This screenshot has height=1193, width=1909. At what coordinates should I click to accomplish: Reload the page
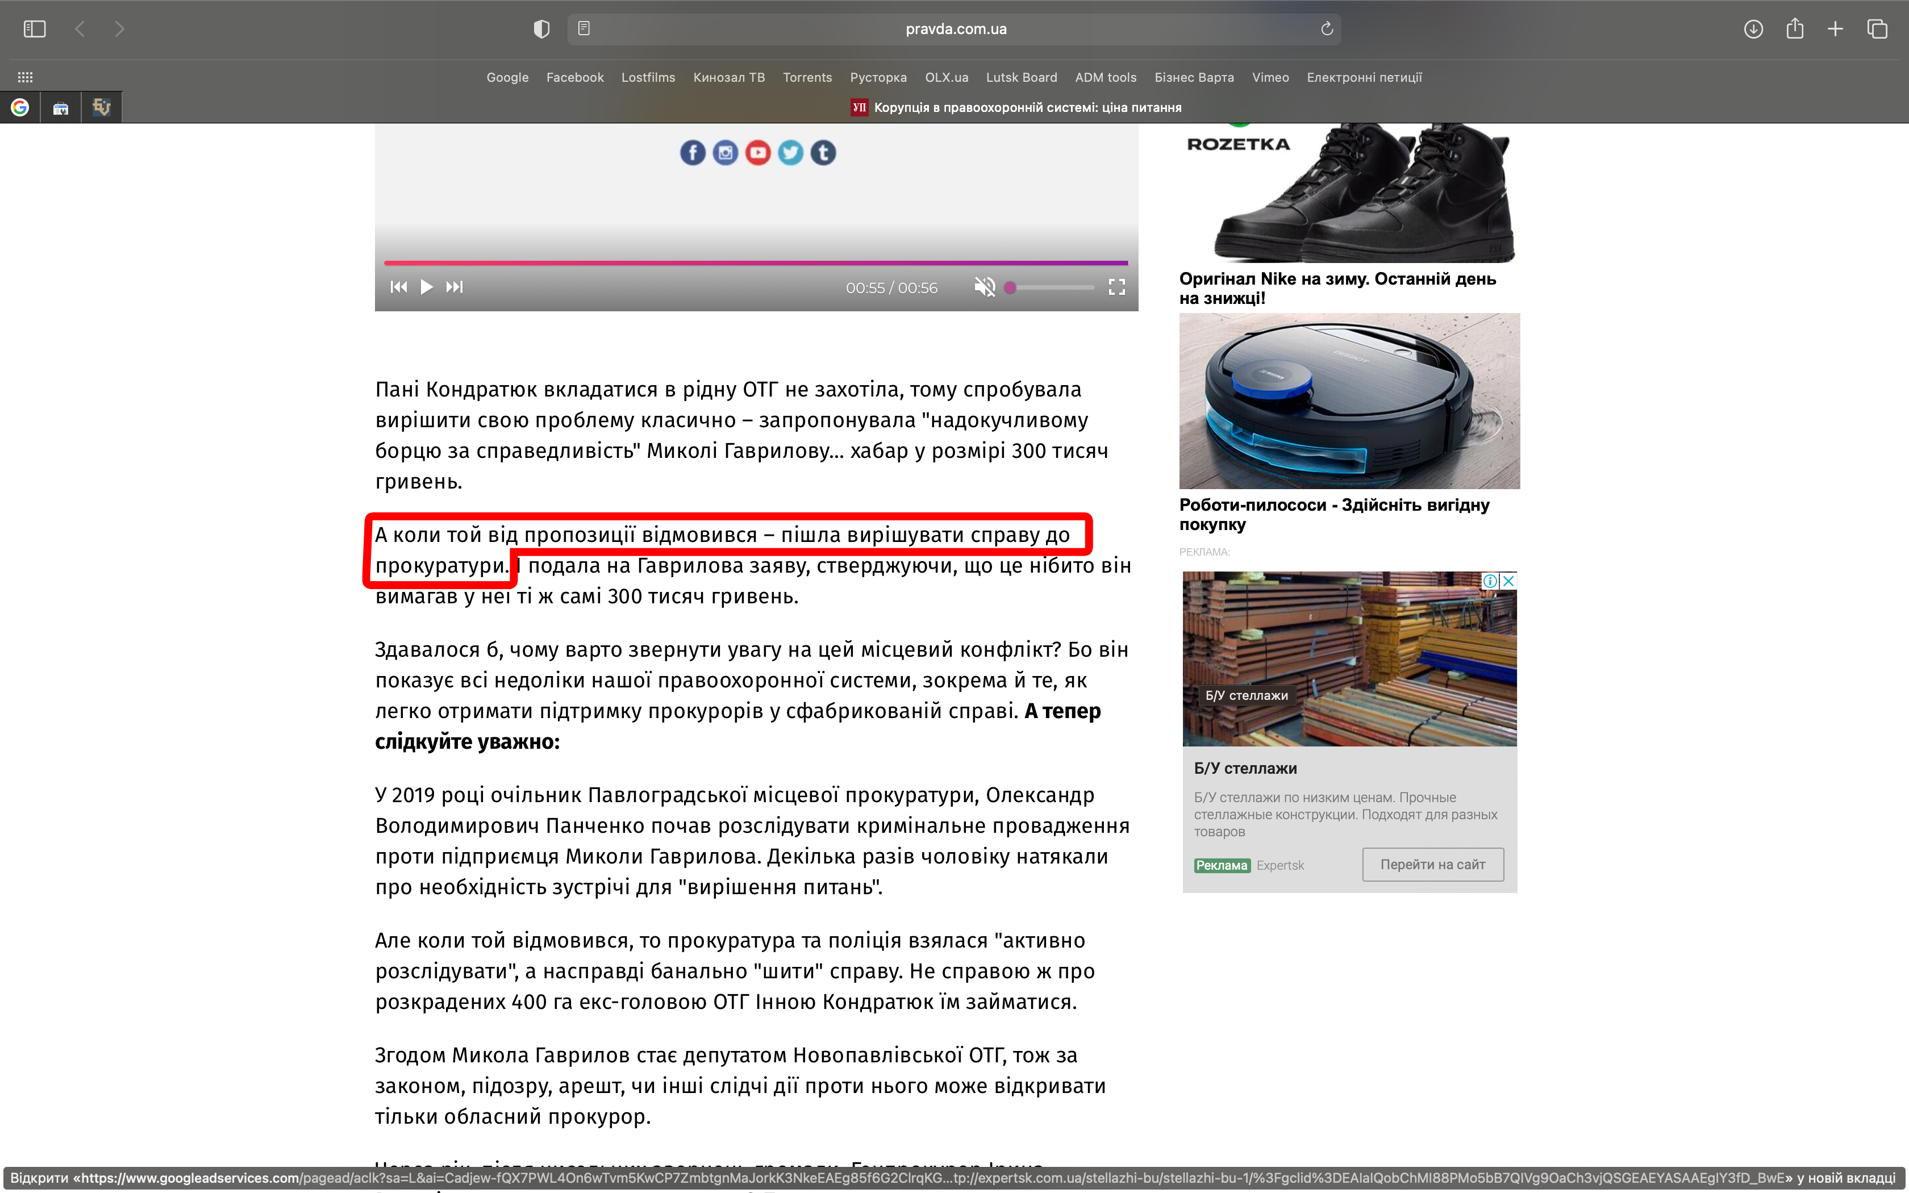click(x=1327, y=29)
